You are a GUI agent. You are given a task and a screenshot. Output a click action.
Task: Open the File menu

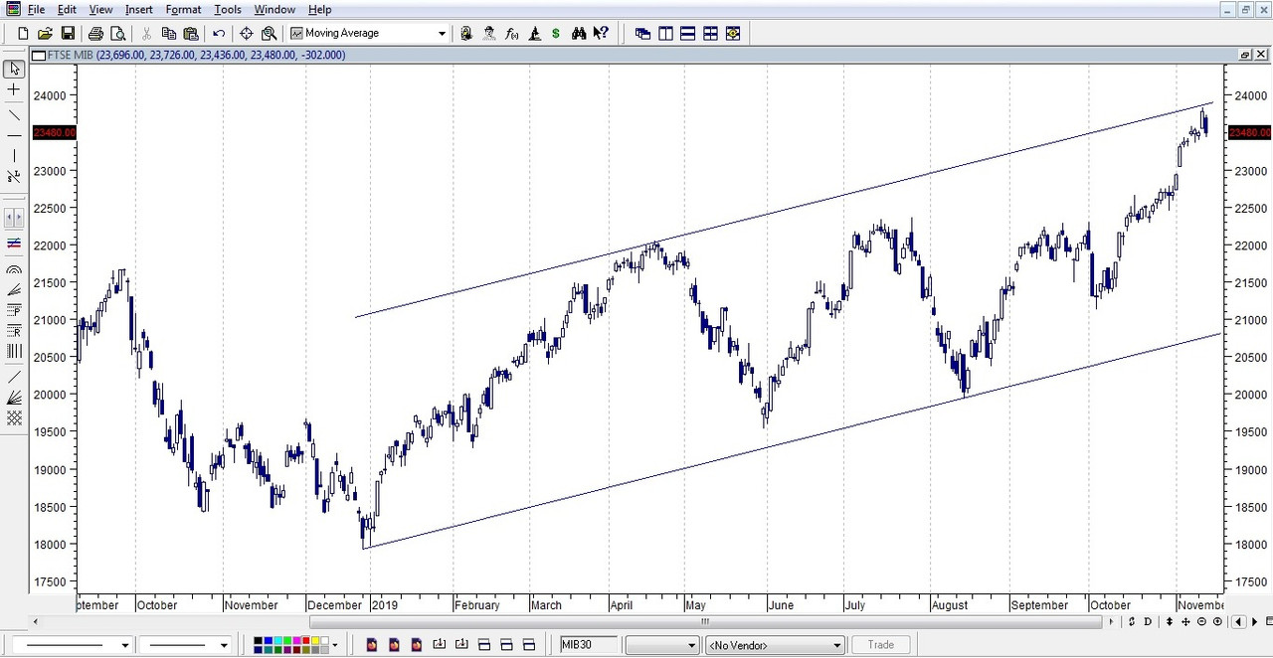point(36,9)
